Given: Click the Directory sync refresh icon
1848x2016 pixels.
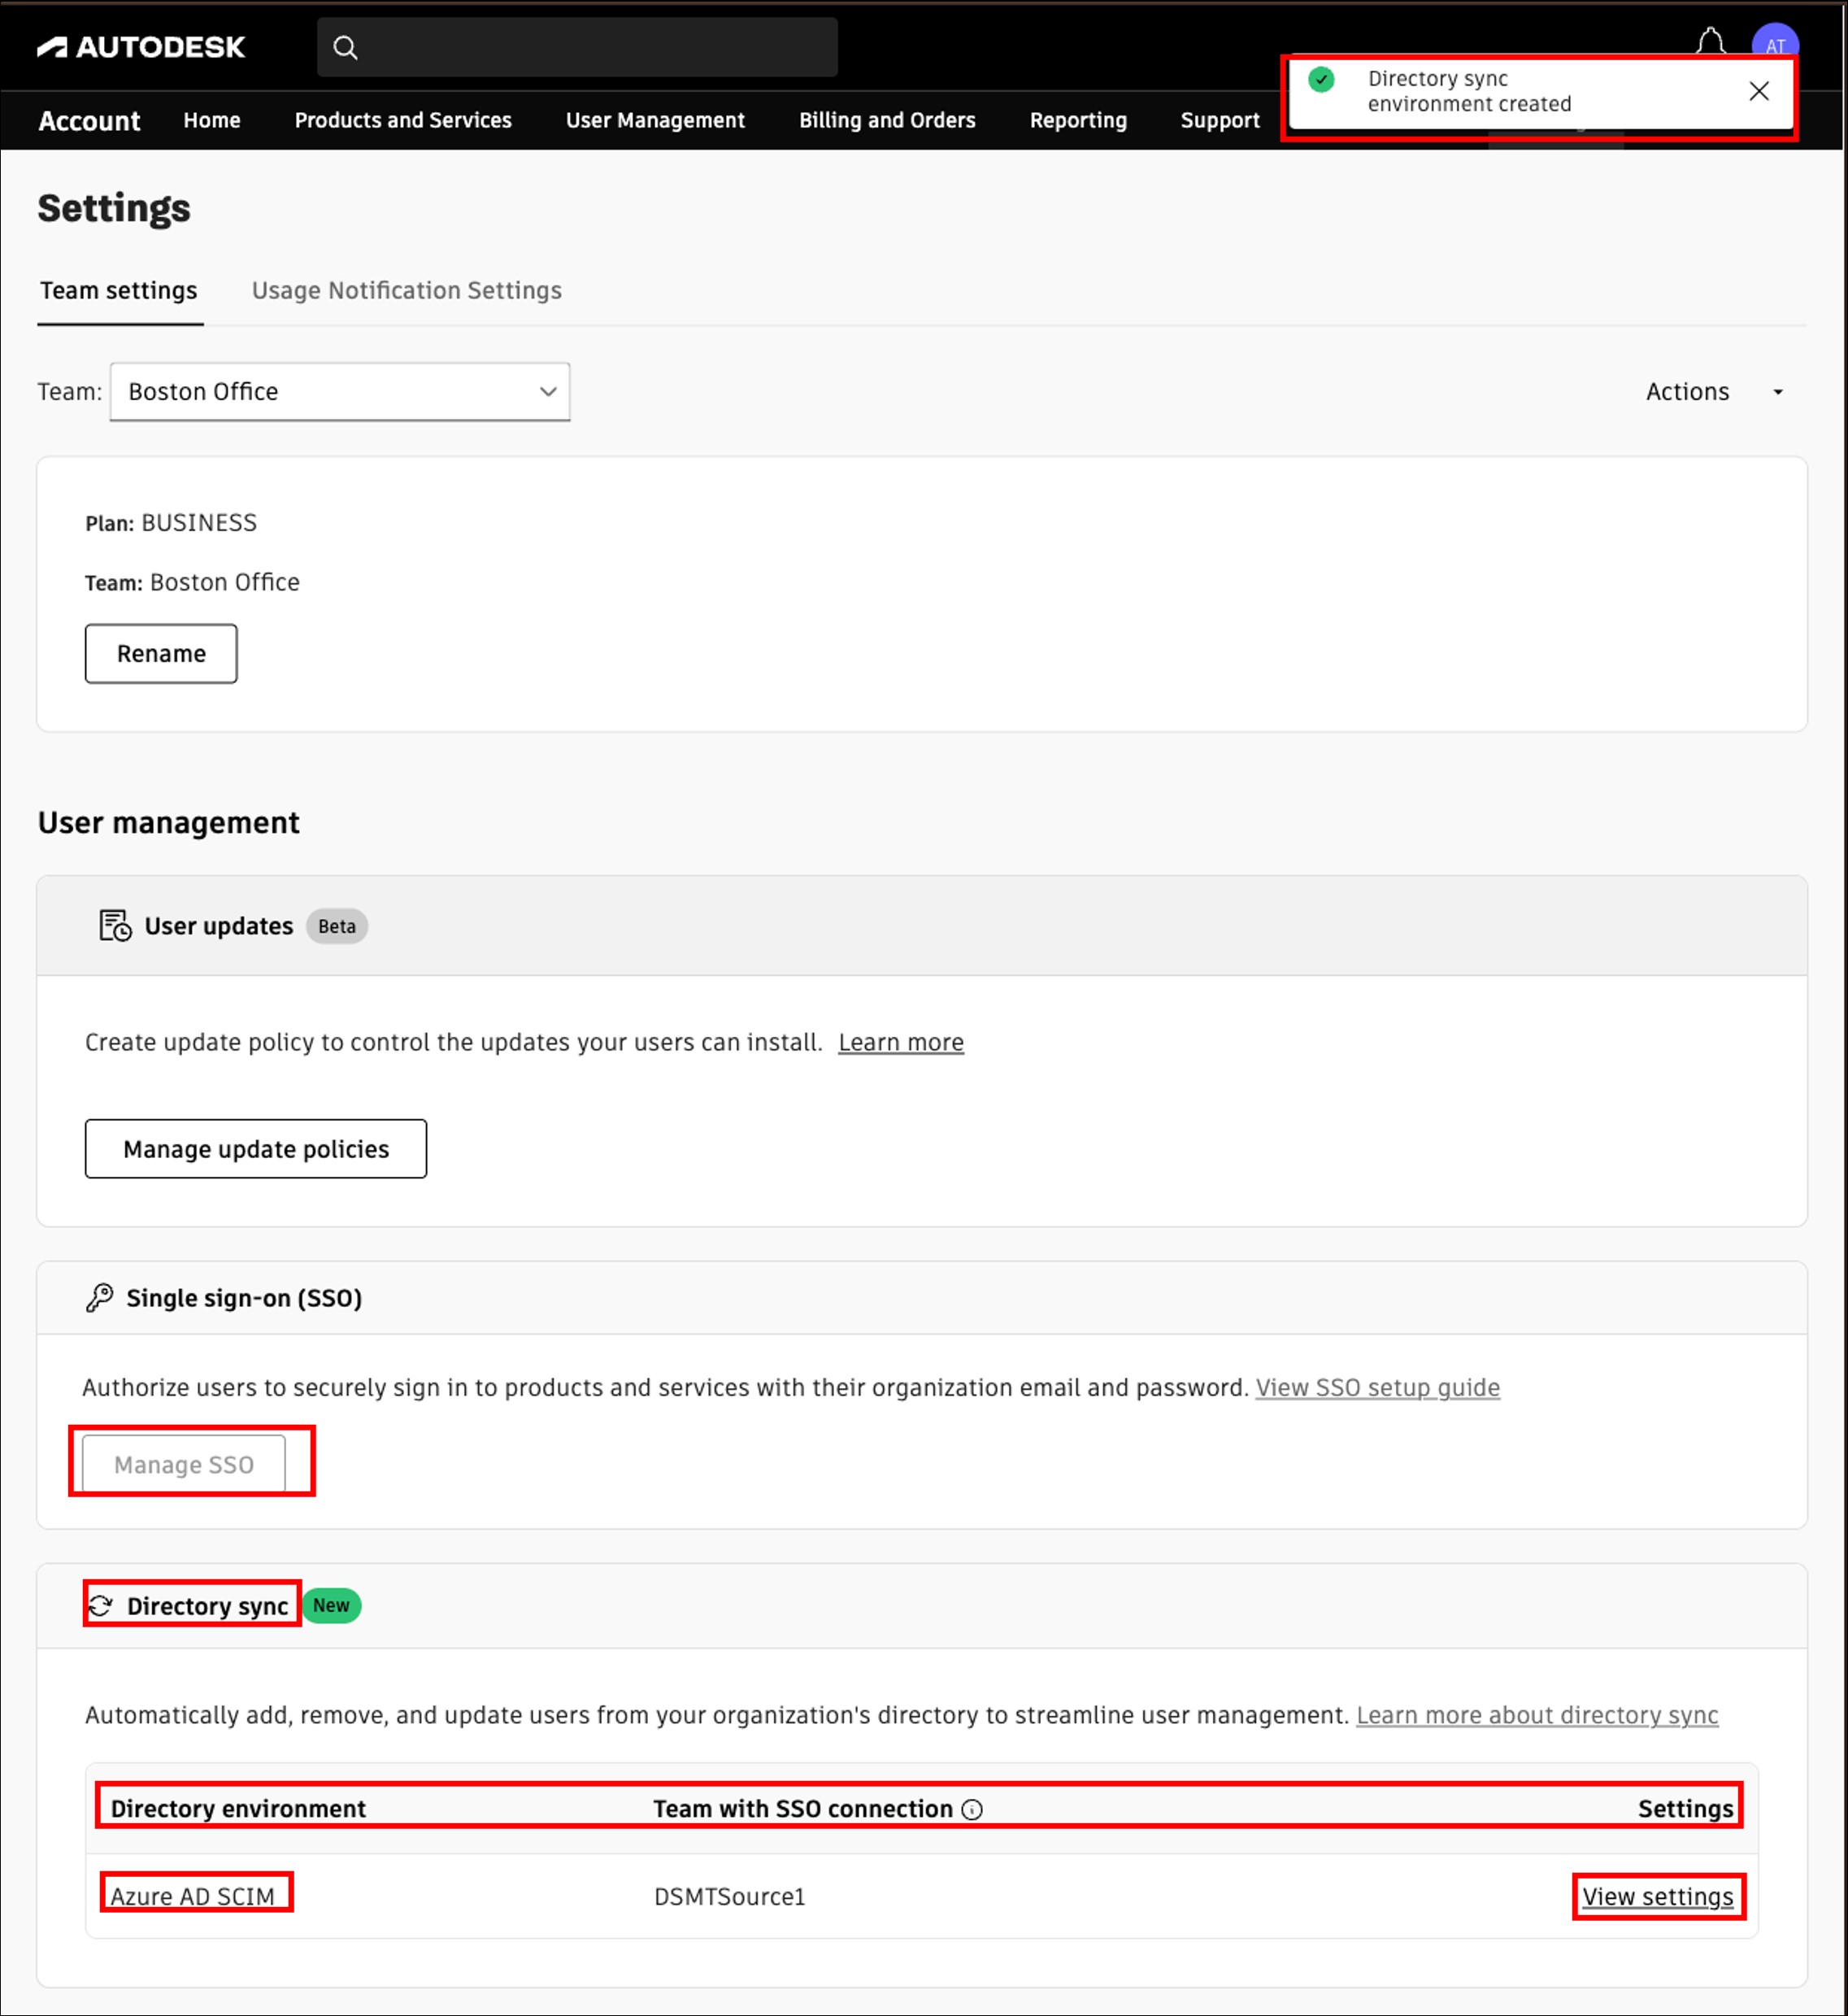Looking at the screenshot, I should pyautogui.click(x=101, y=1605).
